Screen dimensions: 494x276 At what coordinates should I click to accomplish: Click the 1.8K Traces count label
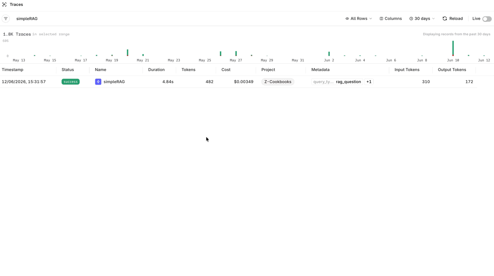click(x=17, y=34)
